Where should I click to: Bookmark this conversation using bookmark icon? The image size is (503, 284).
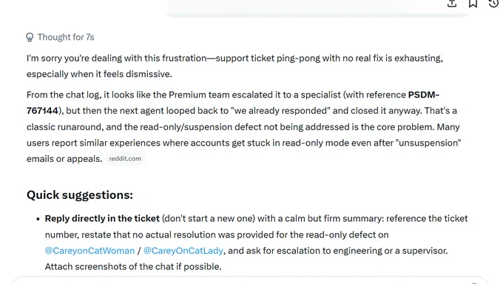click(x=473, y=3)
